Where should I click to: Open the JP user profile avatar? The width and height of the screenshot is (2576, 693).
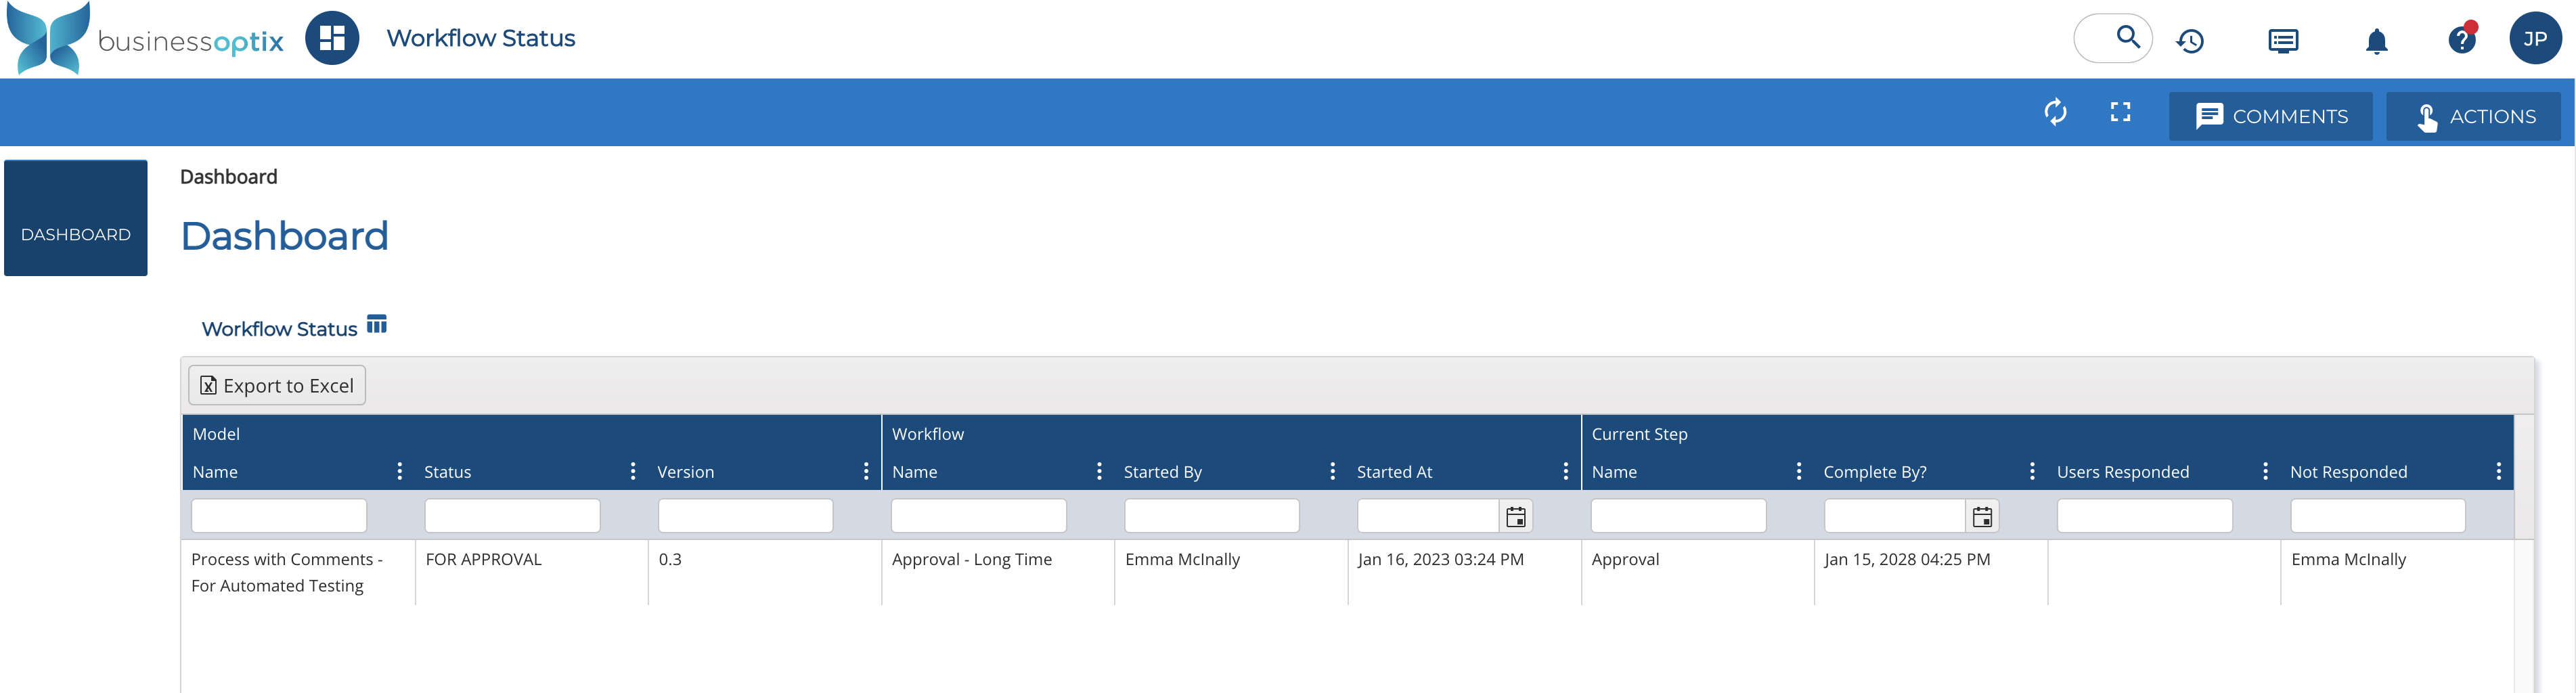click(2534, 39)
